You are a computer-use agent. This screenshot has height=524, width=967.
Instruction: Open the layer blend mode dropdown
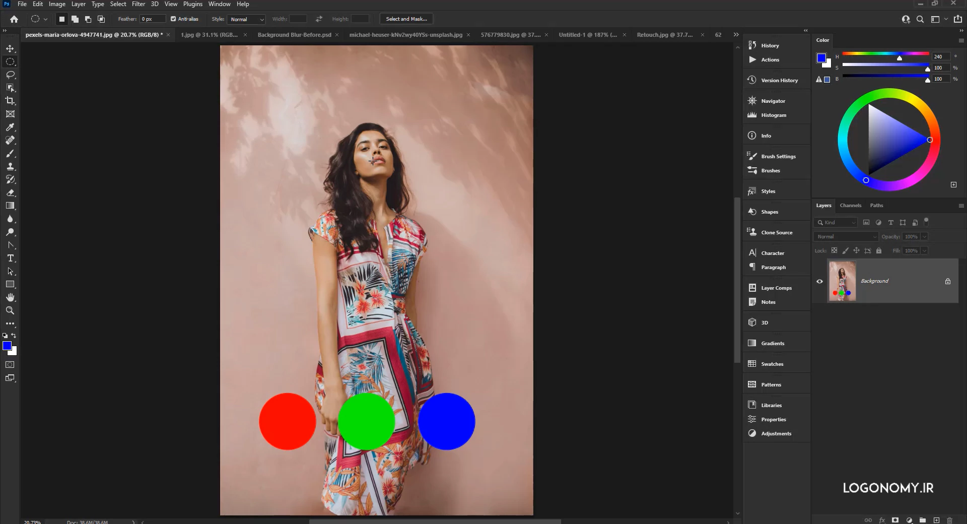[846, 236]
